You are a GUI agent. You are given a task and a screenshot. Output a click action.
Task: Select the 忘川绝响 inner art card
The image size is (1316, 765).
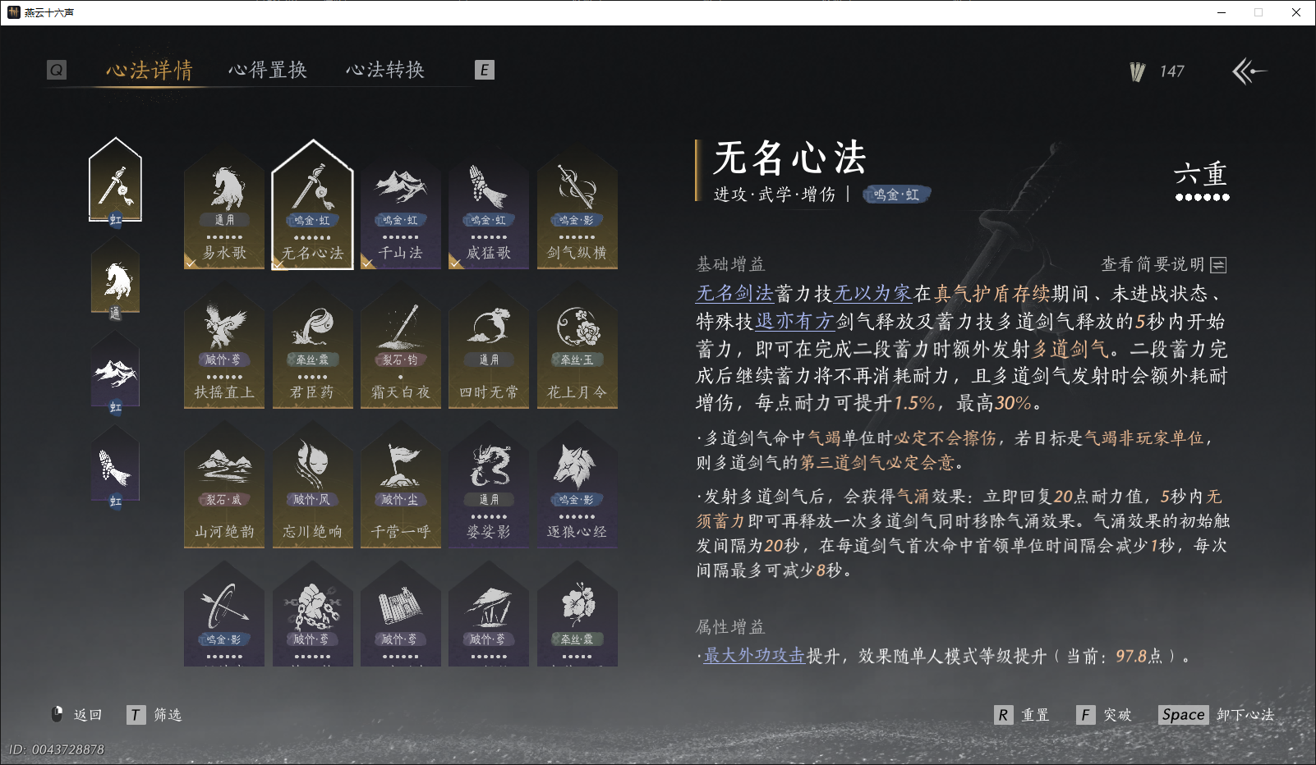[x=312, y=484]
